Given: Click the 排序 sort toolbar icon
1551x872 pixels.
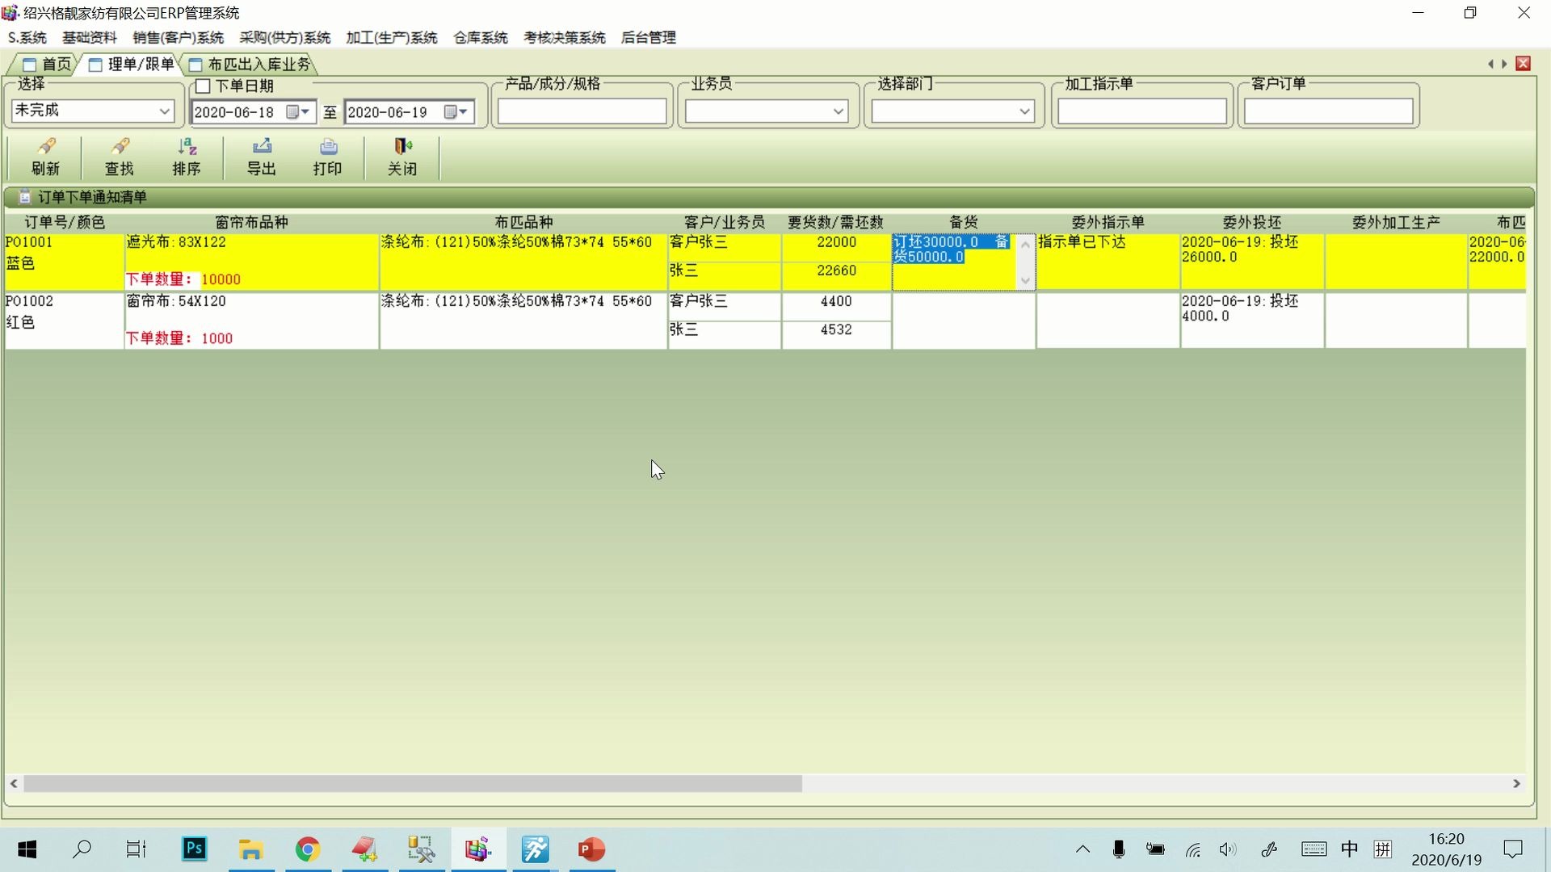Looking at the screenshot, I should (x=187, y=157).
